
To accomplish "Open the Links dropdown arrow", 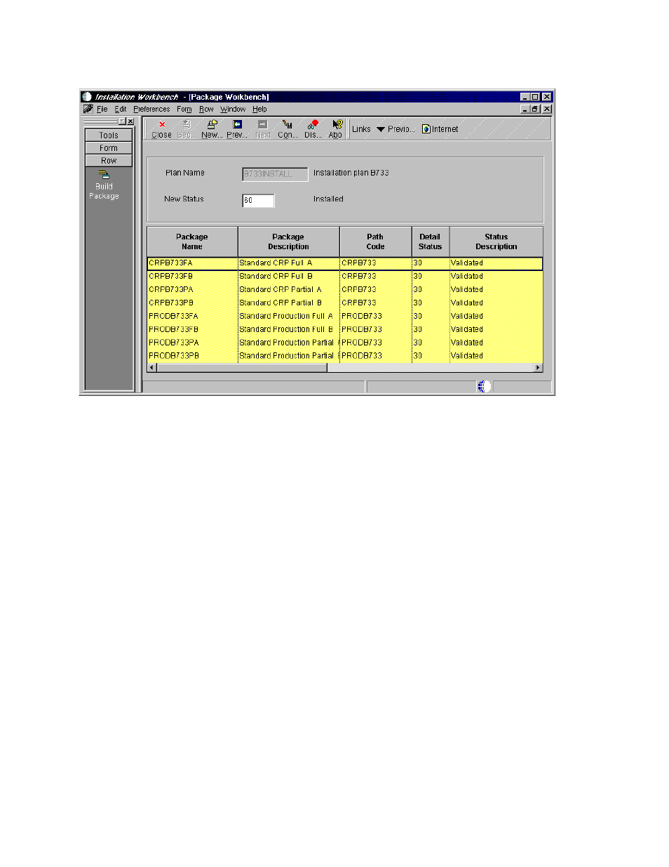I will pyautogui.click(x=381, y=129).
